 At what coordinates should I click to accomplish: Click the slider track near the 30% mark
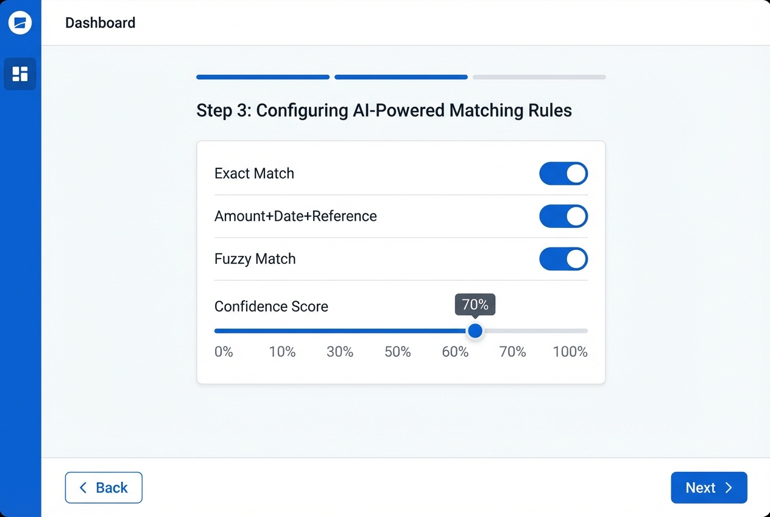point(340,331)
